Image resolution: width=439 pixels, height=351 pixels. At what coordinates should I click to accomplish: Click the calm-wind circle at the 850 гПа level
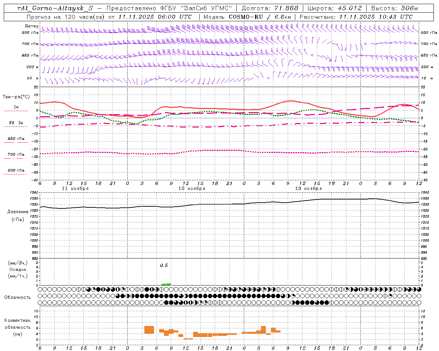pyautogui.click(x=312, y=55)
